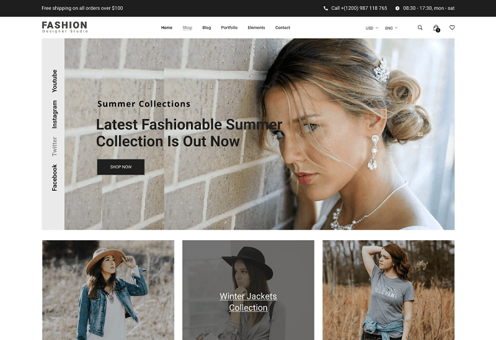Go to the Home menu item

coord(167,27)
